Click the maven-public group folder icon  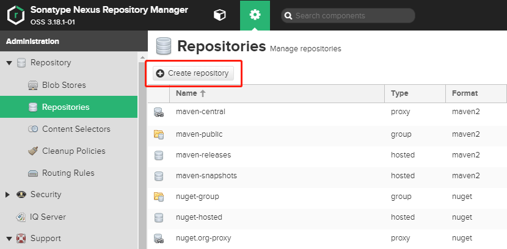pos(159,134)
